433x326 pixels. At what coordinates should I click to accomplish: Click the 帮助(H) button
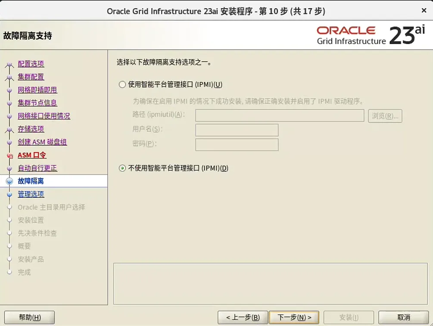(x=29, y=317)
